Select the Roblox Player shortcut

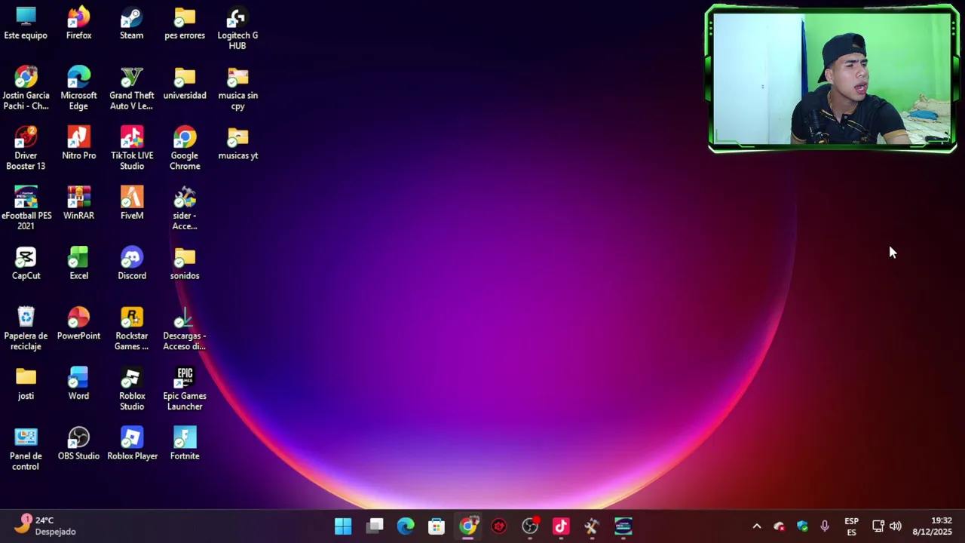[x=132, y=445]
